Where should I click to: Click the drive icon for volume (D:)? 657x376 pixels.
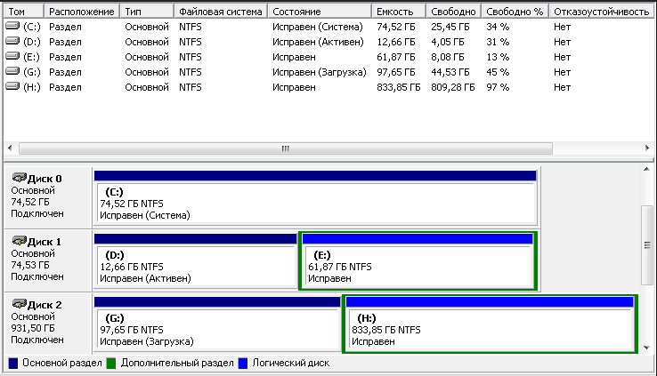(x=12, y=42)
